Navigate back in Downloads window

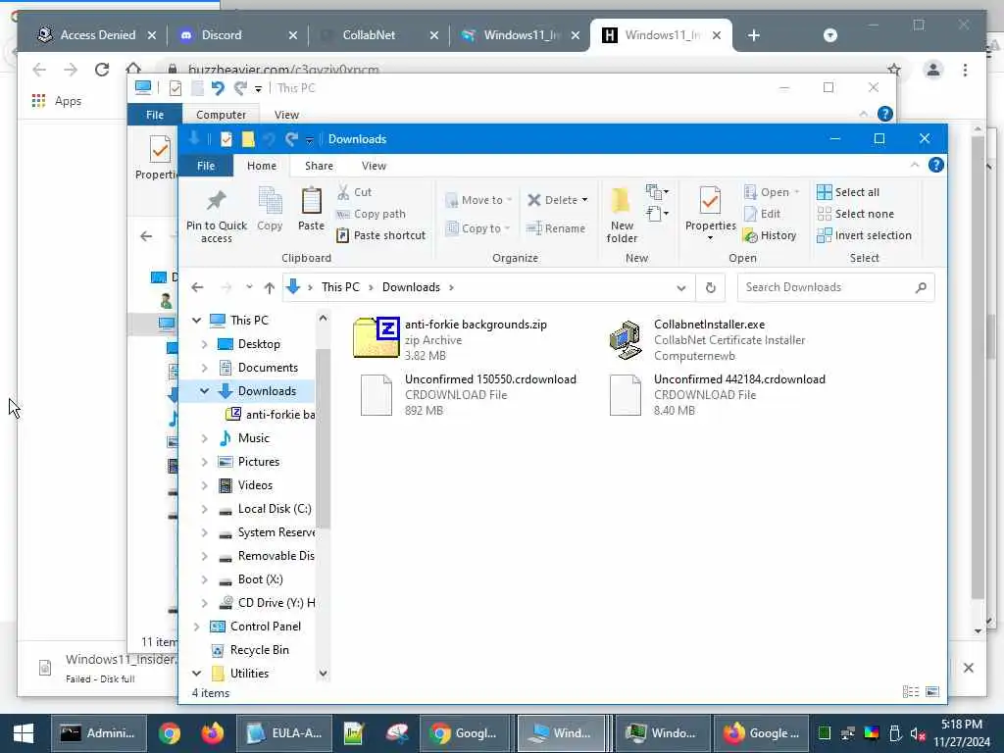[197, 287]
